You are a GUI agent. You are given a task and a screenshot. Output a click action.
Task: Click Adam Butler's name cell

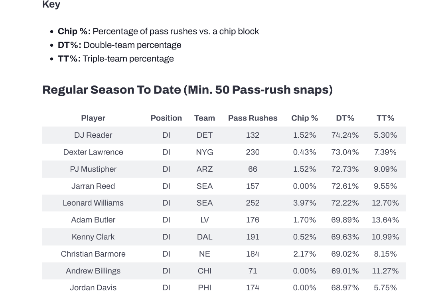(x=93, y=220)
